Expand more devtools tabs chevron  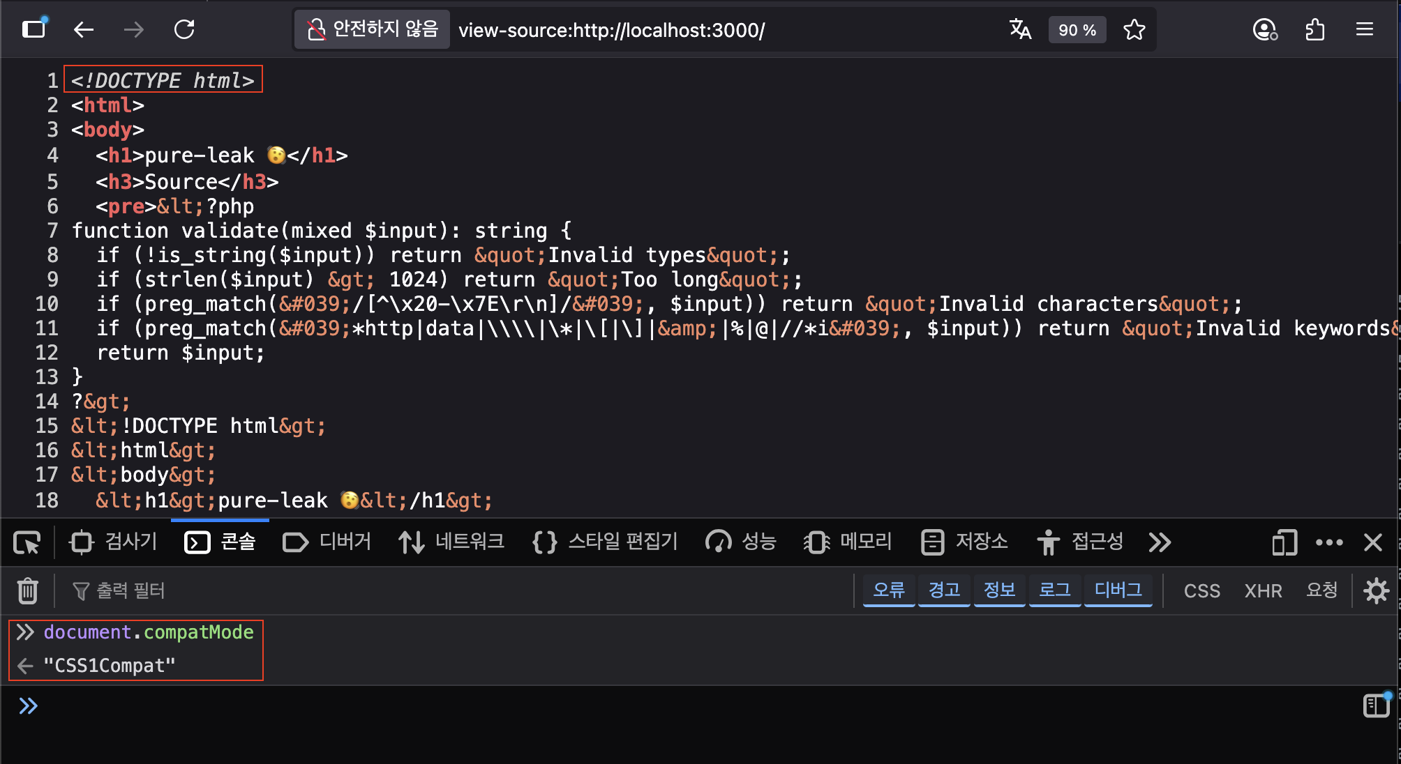click(1160, 542)
